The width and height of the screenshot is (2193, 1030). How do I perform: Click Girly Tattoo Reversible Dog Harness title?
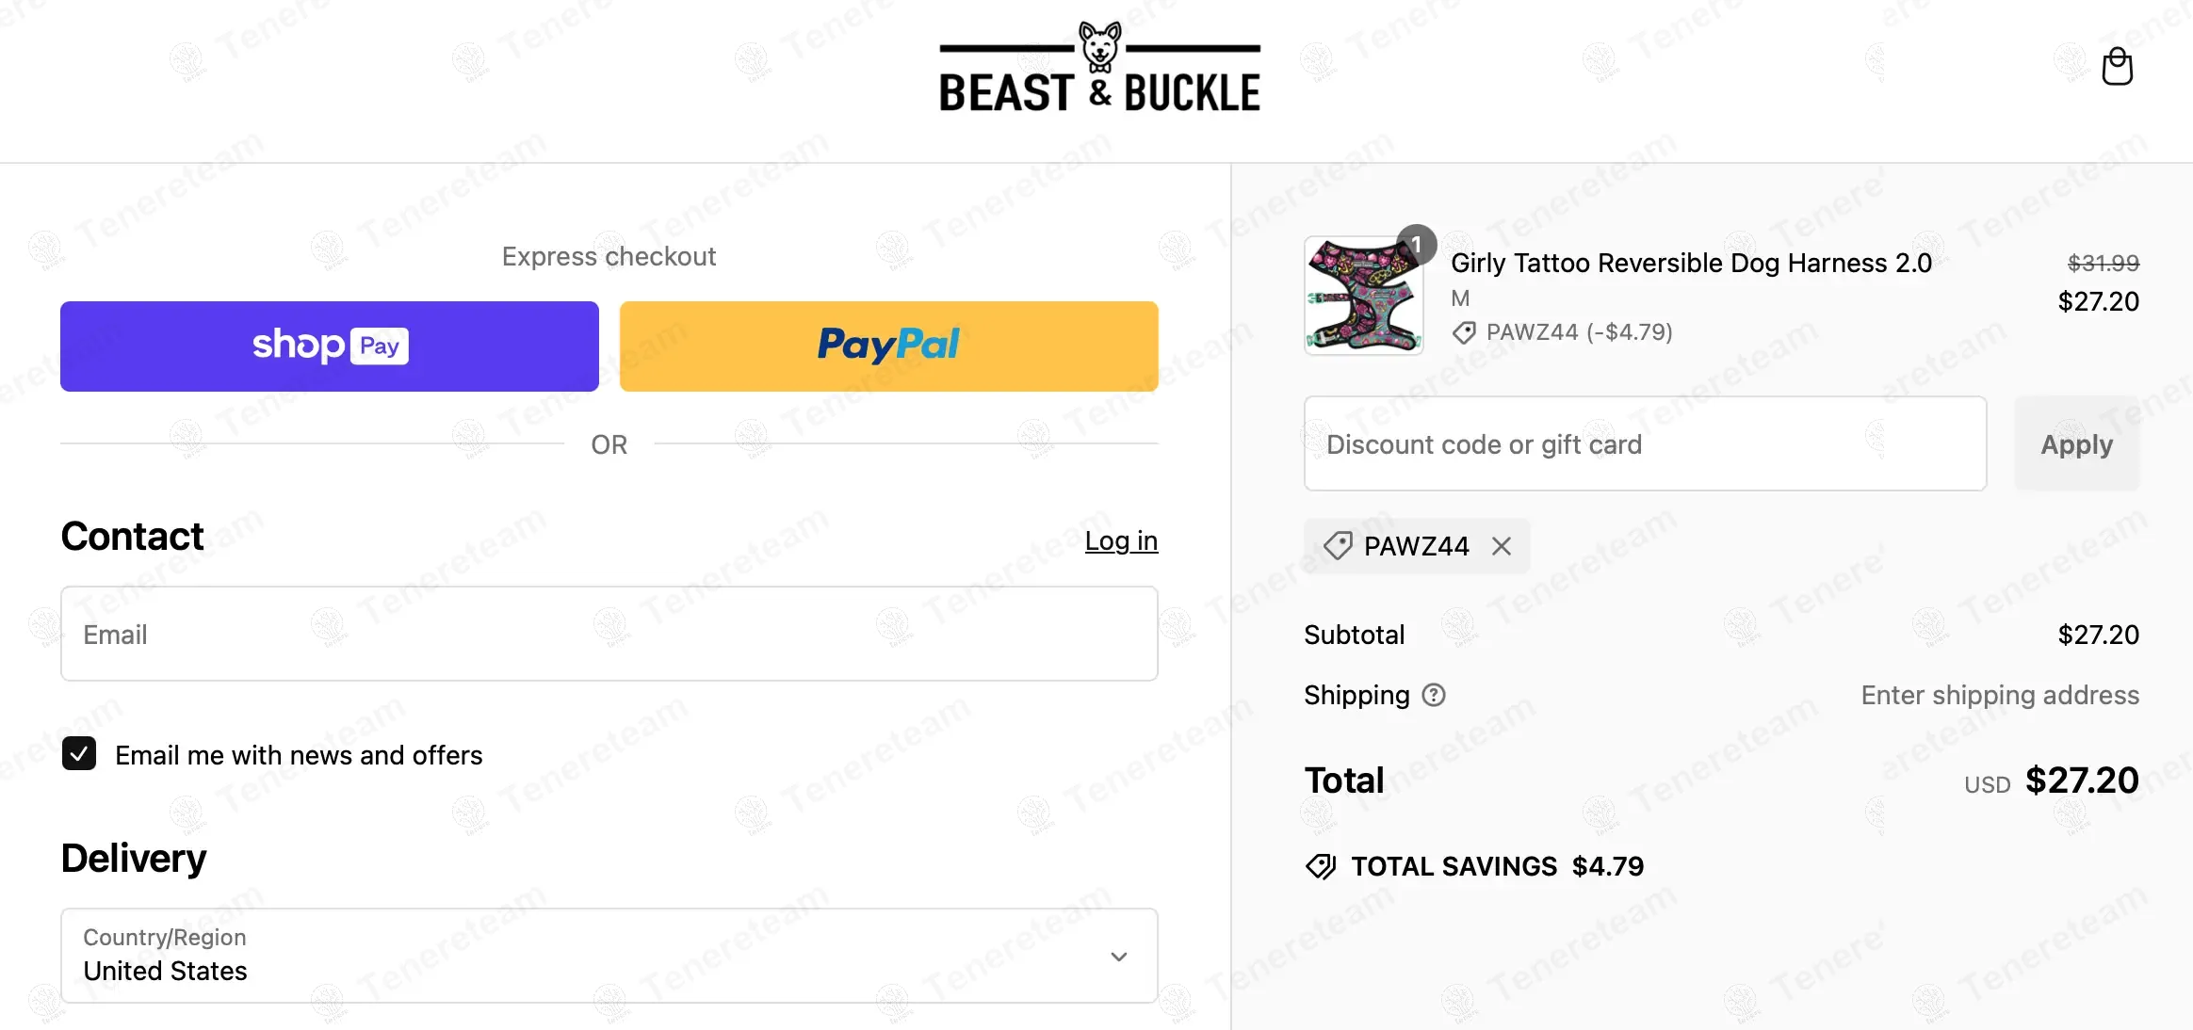click(1691, 263)
